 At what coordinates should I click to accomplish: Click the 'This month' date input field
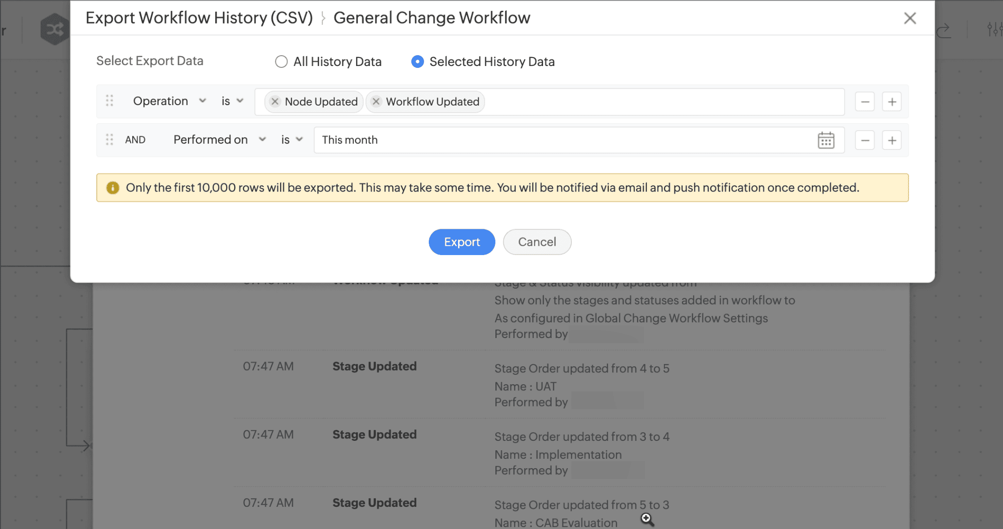tap(472, 140)
